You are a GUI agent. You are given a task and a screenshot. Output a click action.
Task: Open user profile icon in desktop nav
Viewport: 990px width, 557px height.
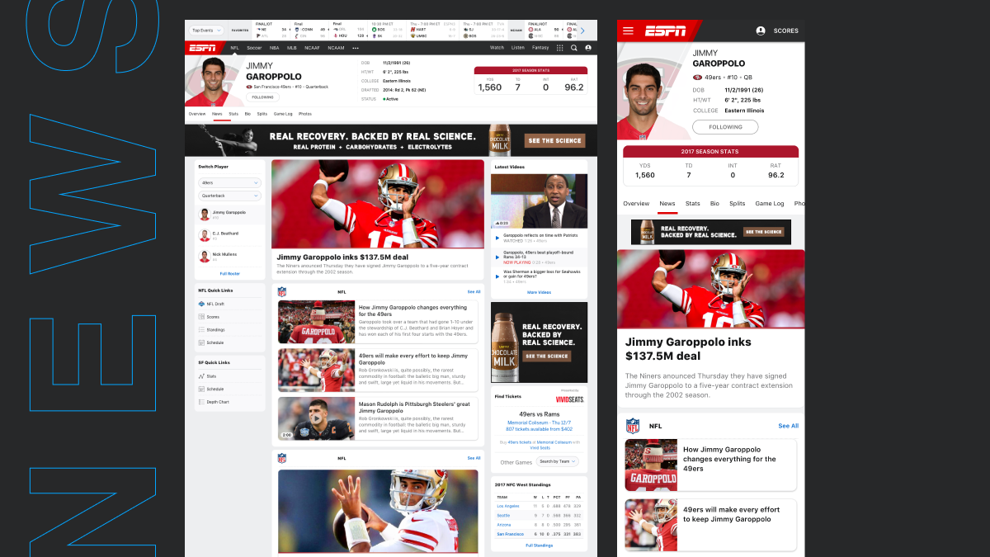pos(587,48)
